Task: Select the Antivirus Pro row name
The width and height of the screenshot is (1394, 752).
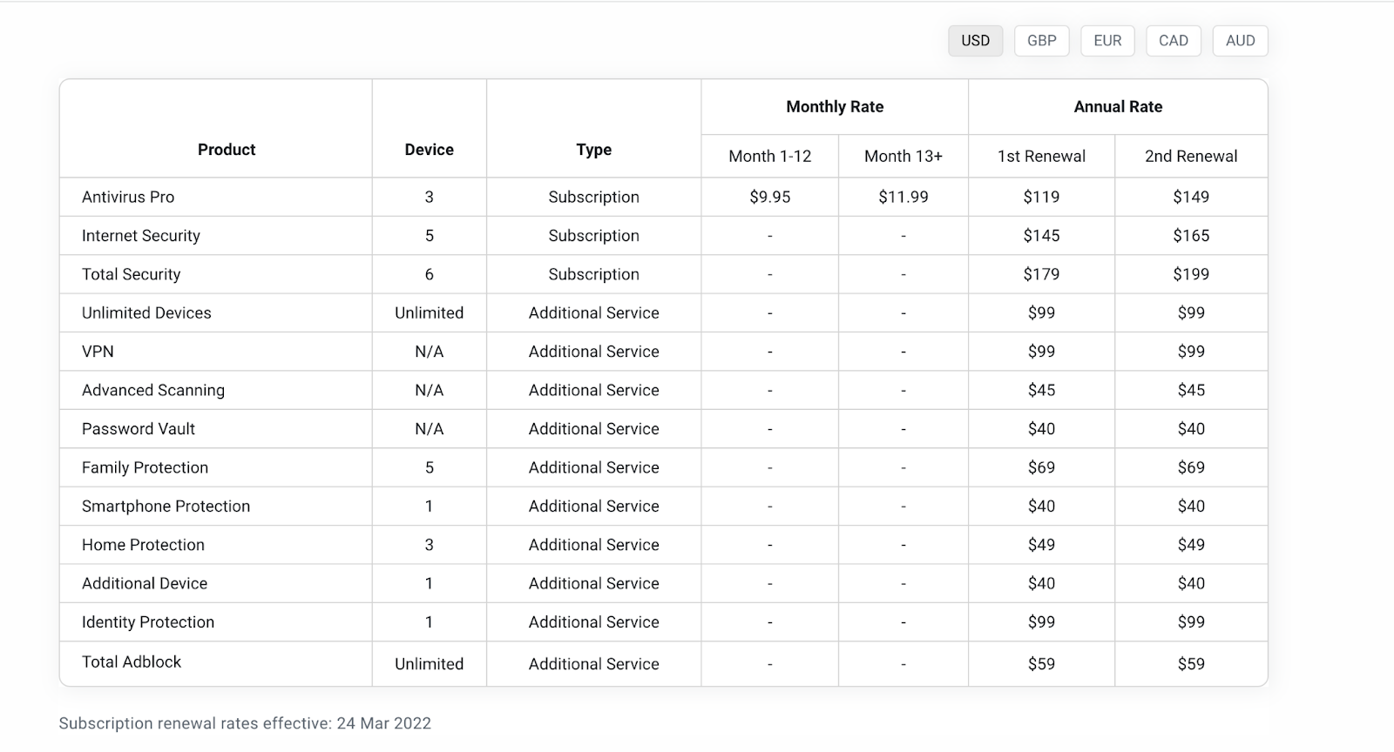Action: [x=128, y=198]
